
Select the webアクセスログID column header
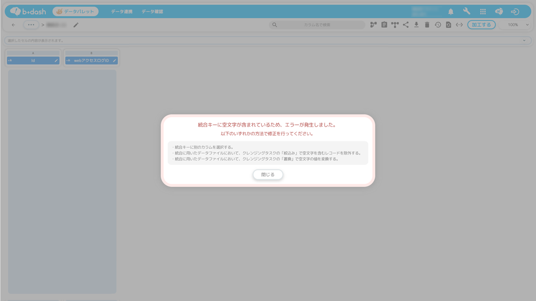(91, 60)
